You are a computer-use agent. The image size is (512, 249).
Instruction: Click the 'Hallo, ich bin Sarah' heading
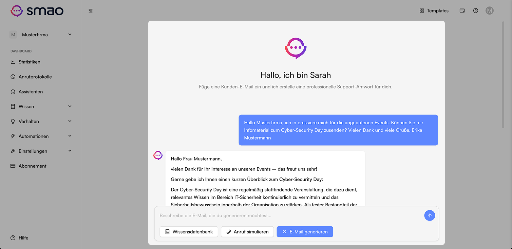pos(296,75)
